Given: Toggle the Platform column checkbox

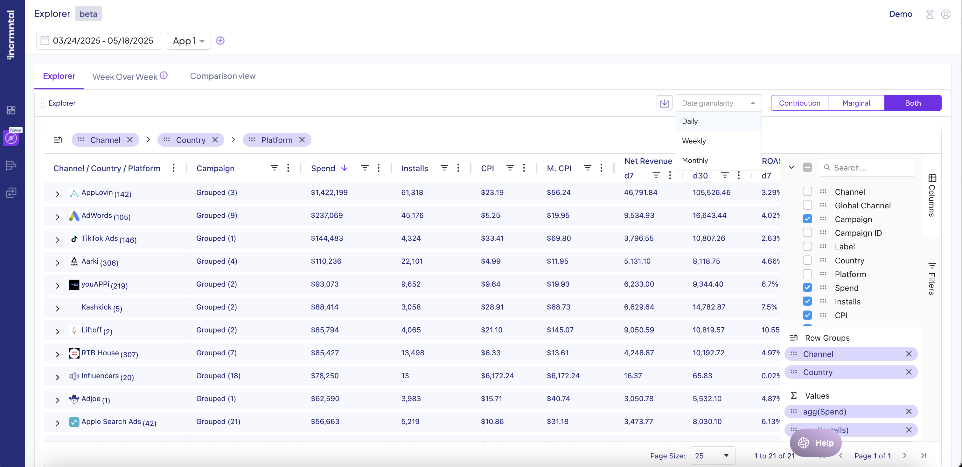Looking at the screenshot, I should pos(807,274).
